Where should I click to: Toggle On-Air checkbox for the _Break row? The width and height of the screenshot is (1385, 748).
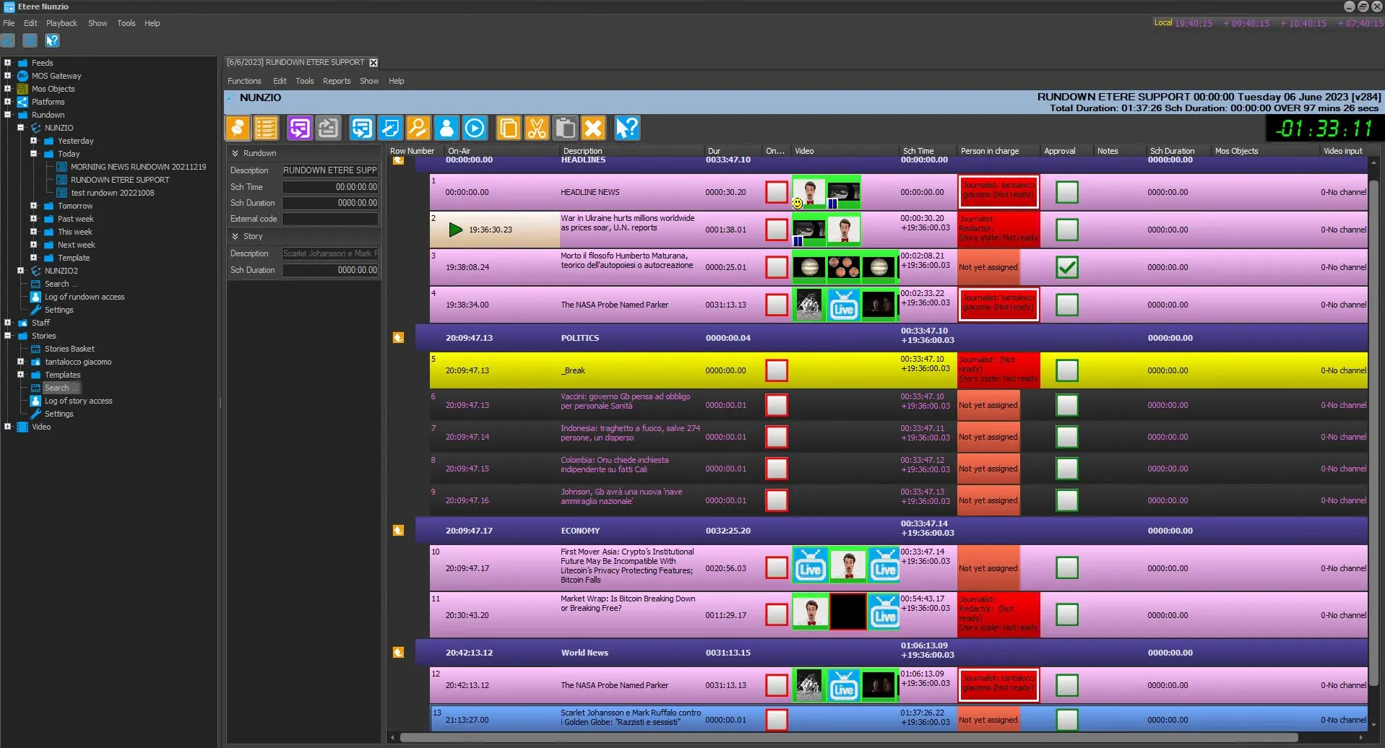[777, 370]
